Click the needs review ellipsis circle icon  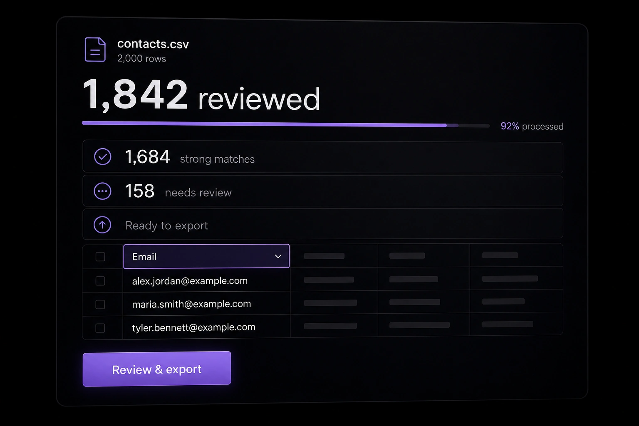tap(103, 191)
